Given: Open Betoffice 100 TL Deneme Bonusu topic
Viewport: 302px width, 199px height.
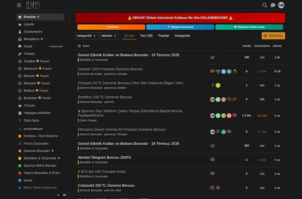Looking at the screenshot, I should point(105,97).
